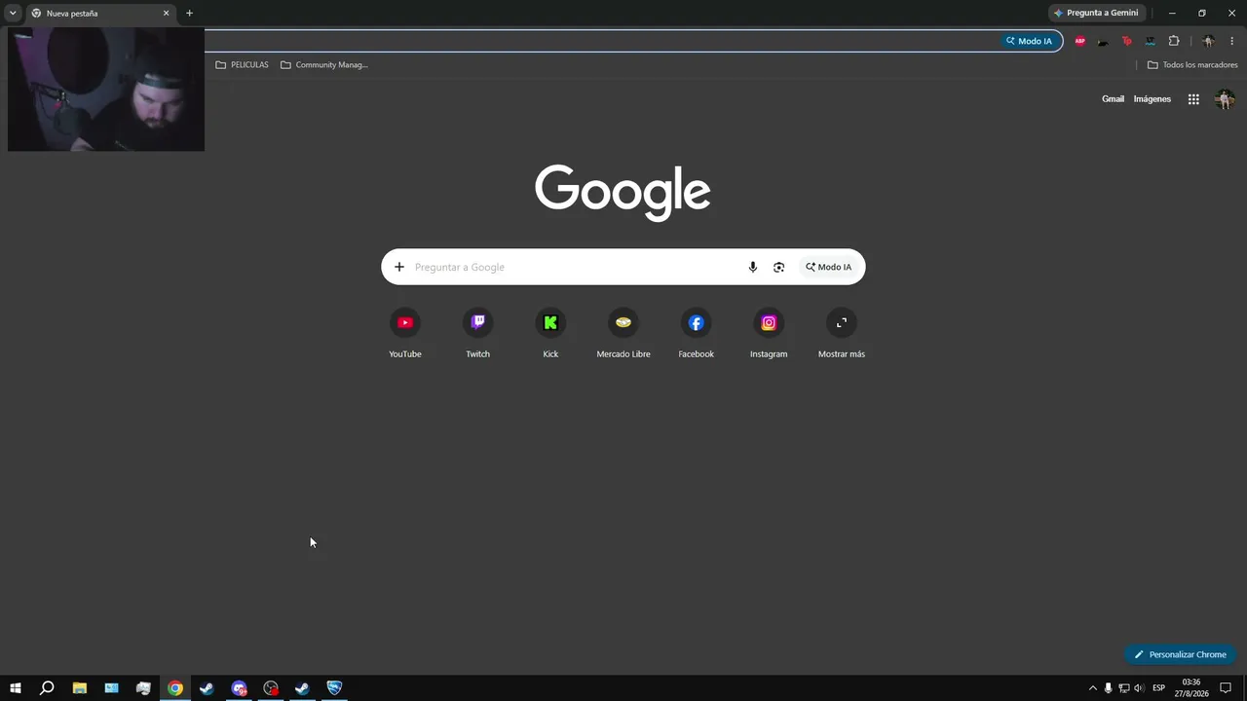Open Rocket League from the taskbar
The width and height of the screenshot is (1247, 701).
click(x=334, y=688)
